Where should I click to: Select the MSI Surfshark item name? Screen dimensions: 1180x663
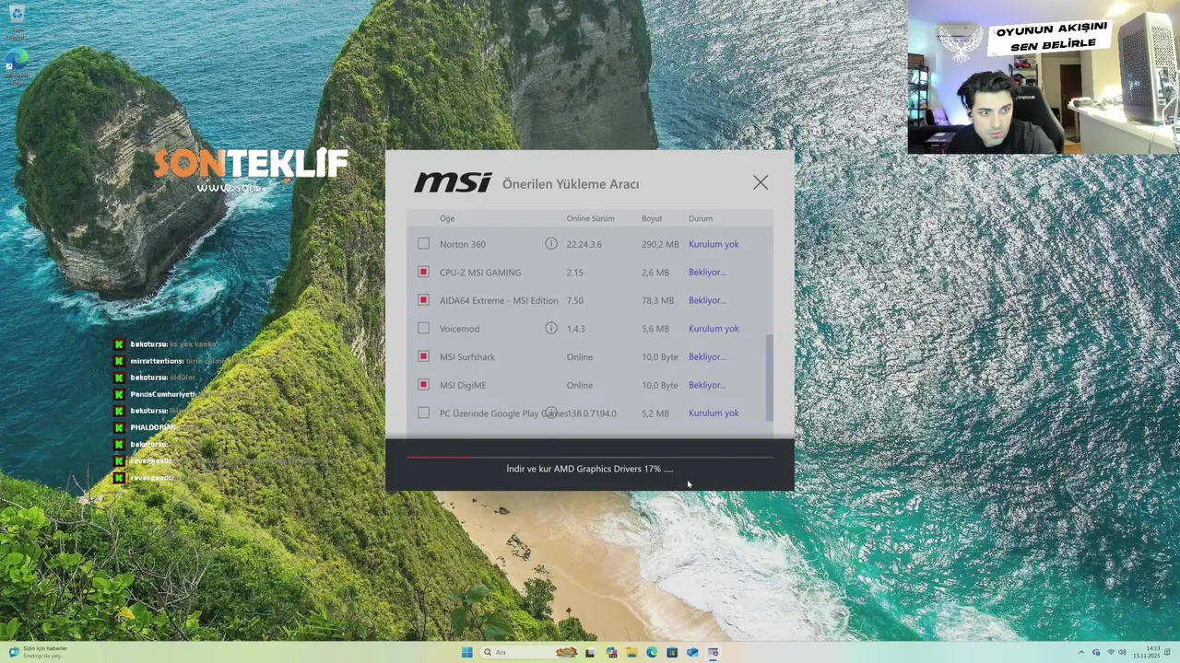(467, 356)
